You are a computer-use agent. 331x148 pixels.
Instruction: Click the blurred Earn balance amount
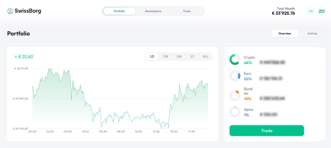pyautogui.click(x=271, y=78)
